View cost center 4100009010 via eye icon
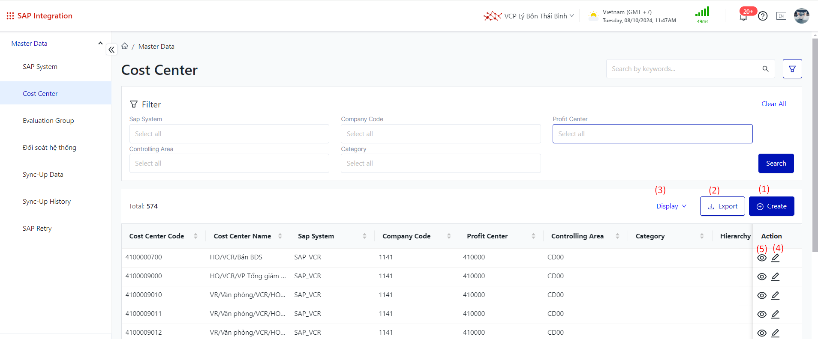 click(761, 295)
